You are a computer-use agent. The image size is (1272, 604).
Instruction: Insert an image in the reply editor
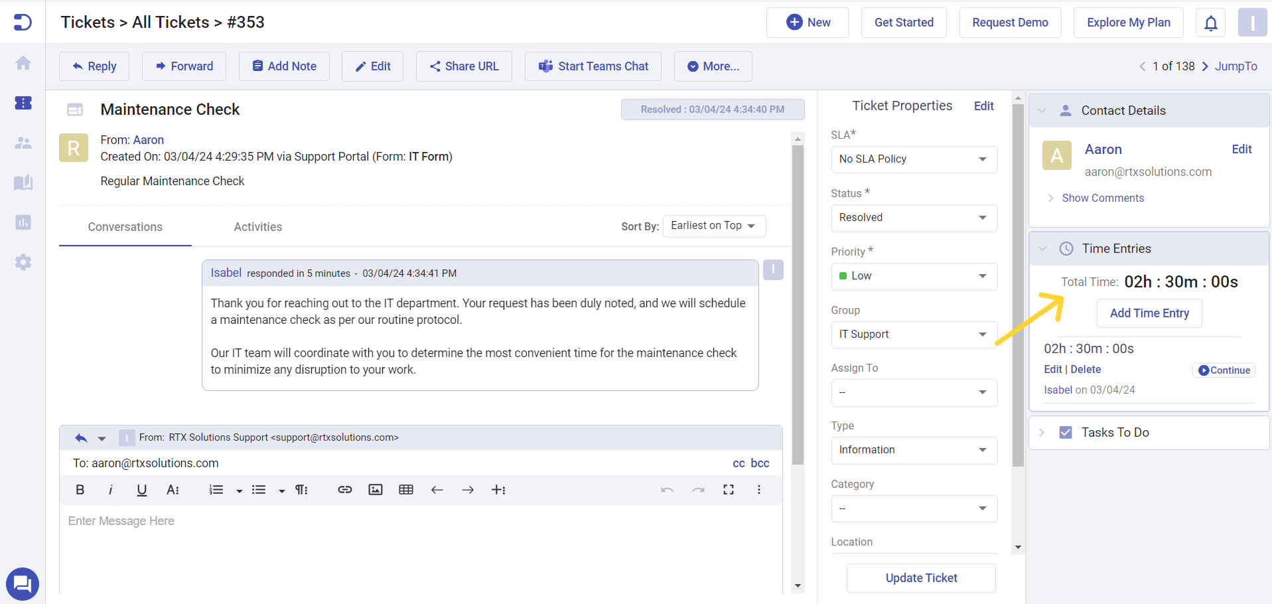tap(375, 489)
